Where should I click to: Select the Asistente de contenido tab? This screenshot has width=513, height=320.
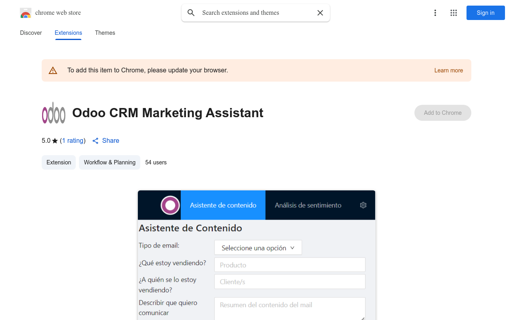tap(223, 205)
